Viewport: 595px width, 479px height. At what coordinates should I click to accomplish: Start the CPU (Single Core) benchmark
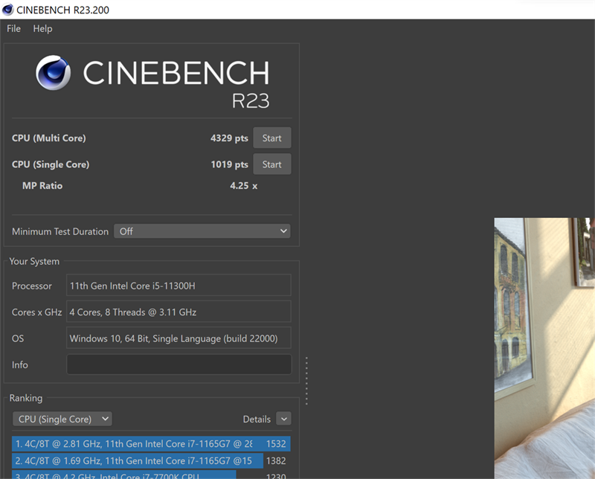point(271,164)
